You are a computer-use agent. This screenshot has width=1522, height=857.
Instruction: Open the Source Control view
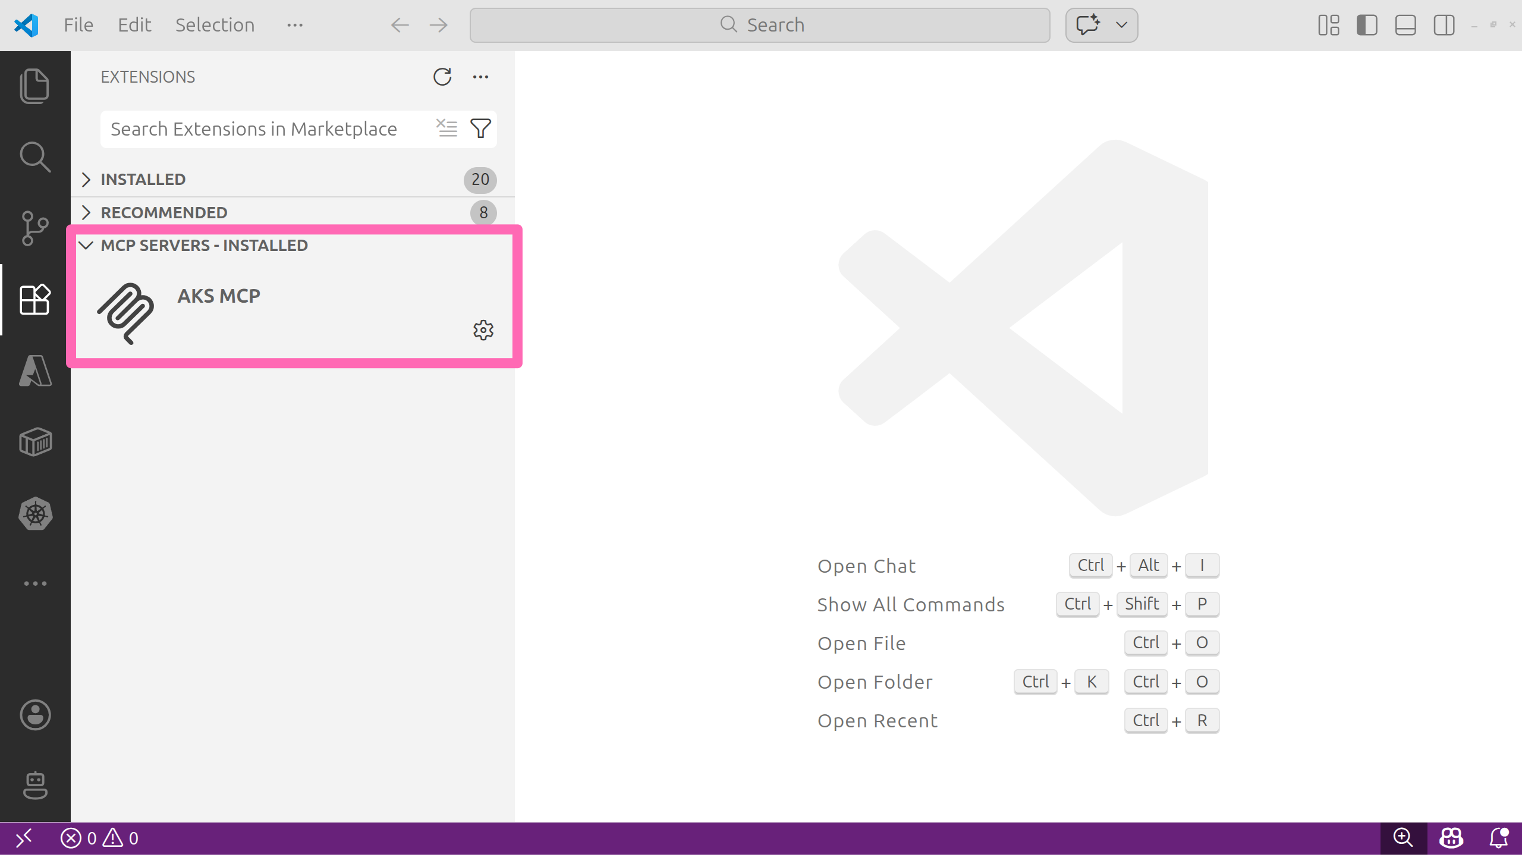pos(34,228)
